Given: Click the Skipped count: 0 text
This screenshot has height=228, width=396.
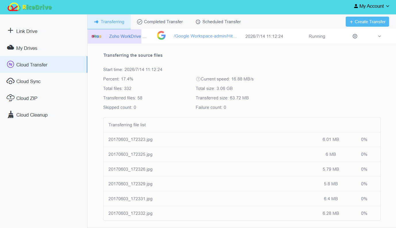Looking at the screenshot, I should tap(120, 107).
